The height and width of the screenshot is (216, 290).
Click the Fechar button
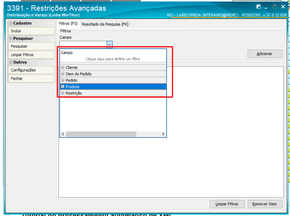pyautogui.click(x=31, y=78)
